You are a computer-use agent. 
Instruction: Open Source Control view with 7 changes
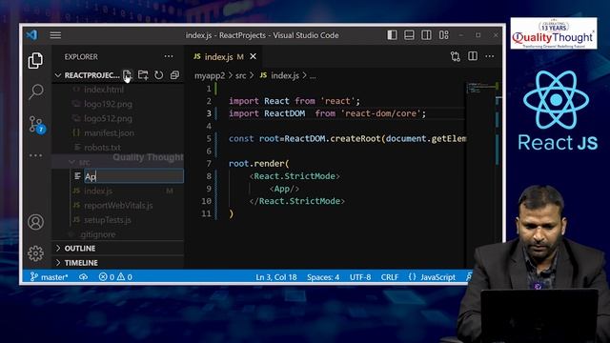[36, 125]
